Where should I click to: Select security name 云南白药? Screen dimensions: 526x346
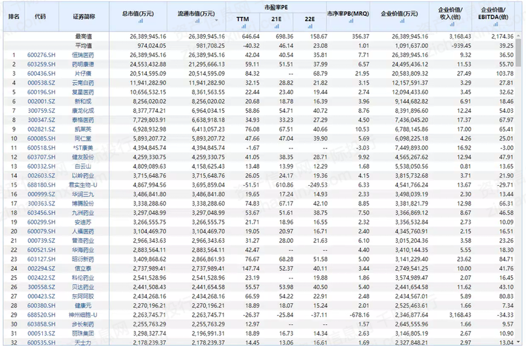point(83,83)
